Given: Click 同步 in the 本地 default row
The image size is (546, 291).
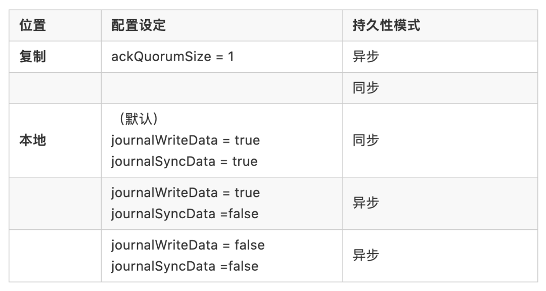Looking at the screenshot, I should coord(366,140).
